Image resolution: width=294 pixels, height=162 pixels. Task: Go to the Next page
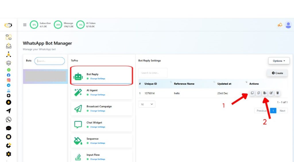282,111
